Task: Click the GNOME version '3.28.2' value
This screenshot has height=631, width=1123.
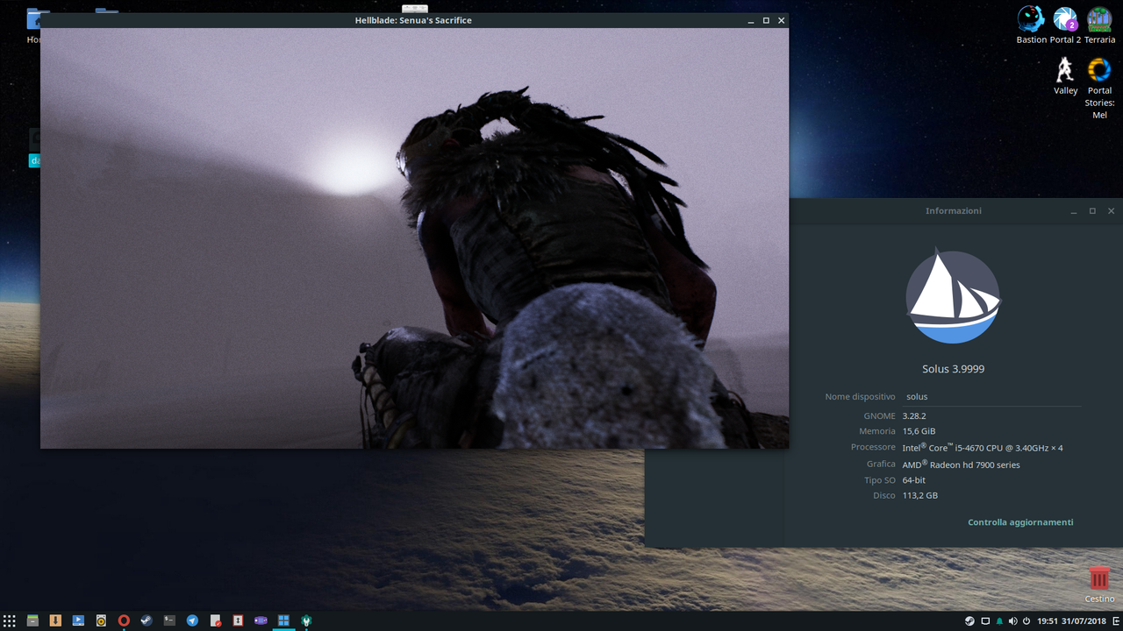Action: 914,416
